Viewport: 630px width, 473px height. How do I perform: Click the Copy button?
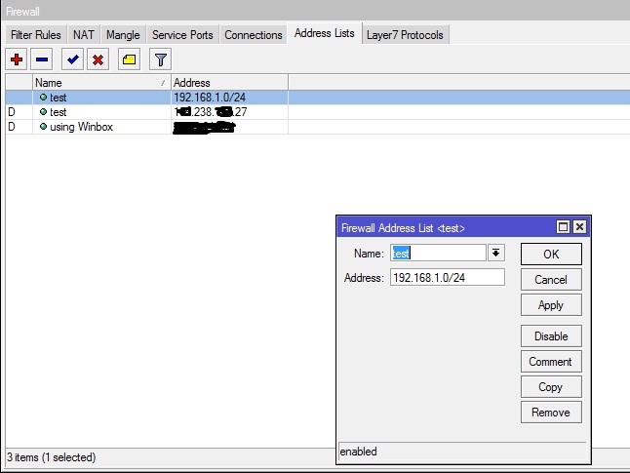[x=551, y=386]
